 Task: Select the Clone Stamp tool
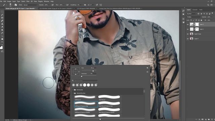[x=2, y=24]
